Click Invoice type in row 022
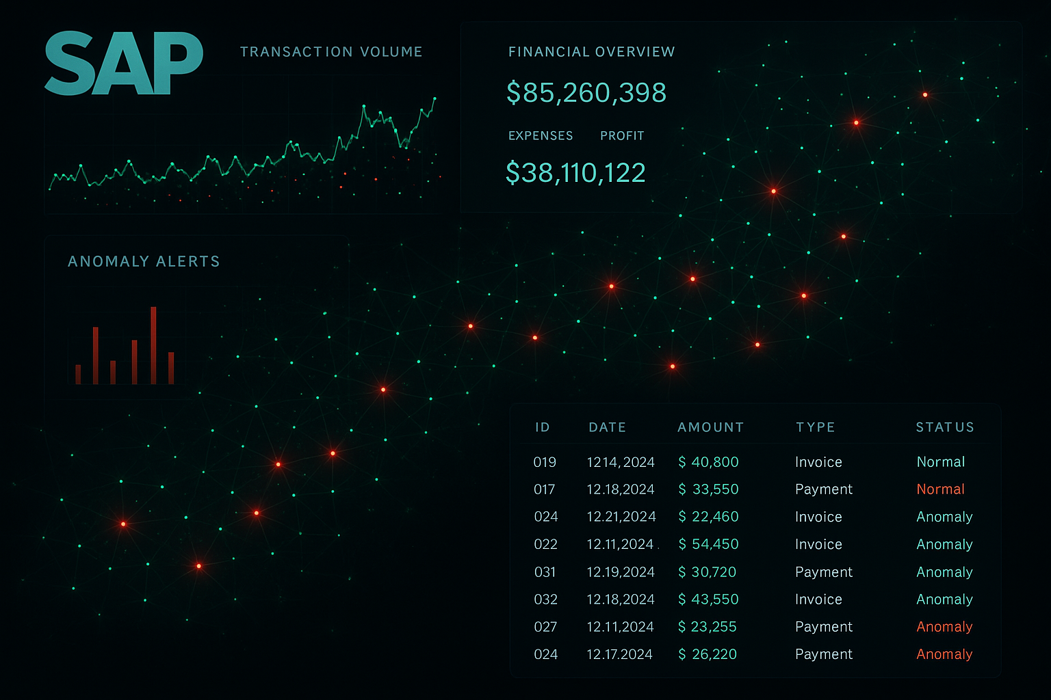The height and width of the screenshot is (700, 1051). [x=818, y=544]
